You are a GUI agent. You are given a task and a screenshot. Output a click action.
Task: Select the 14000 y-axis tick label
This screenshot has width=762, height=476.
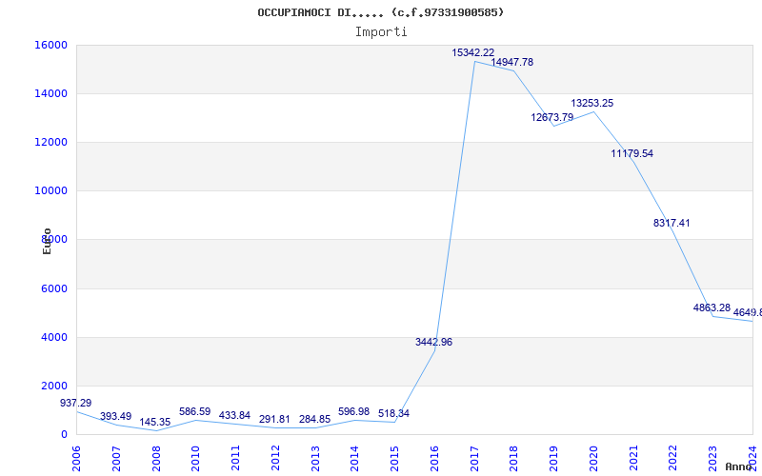(x=50, y=93)
